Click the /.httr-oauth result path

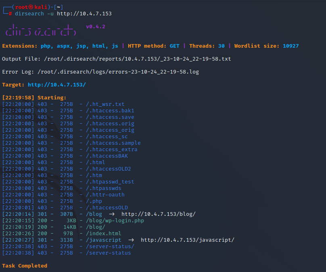[x=105, y=194]
